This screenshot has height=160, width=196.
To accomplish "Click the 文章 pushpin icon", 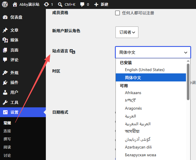I will [5, 30].
